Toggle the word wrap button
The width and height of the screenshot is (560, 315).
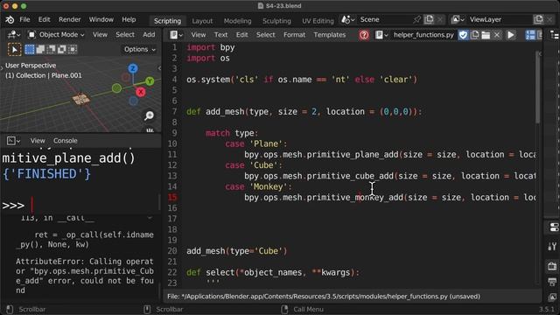pyautogui.click(x=540, y=35)
